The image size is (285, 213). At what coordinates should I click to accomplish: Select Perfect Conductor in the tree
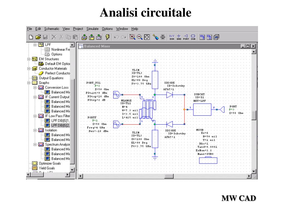coord(57,73)
